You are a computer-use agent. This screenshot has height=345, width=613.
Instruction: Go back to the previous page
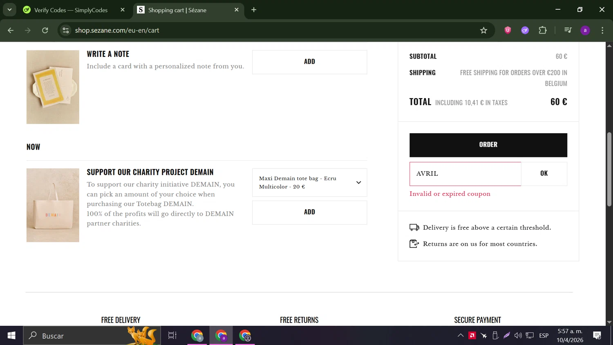[11, 30]
